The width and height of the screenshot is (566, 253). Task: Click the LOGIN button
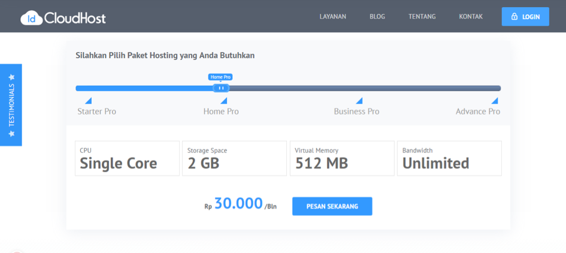(x=525, y=17)
